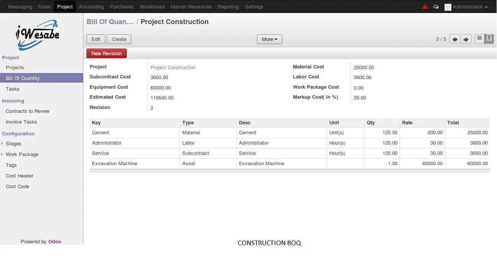Expand the Stages configuration item
Viewport: 497px width, 262px height.
tap(13, 144)
